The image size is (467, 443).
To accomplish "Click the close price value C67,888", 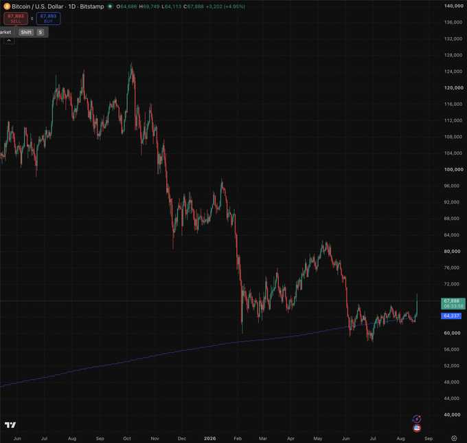I will (193, 7).
